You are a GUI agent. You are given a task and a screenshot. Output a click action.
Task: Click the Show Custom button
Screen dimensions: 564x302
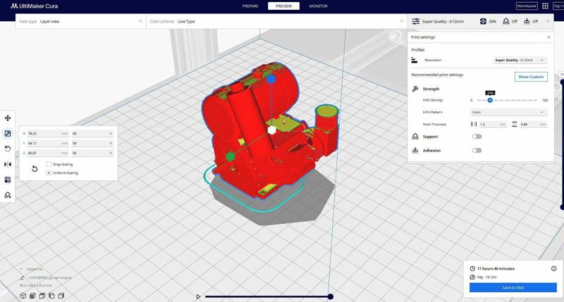[531, 77]
